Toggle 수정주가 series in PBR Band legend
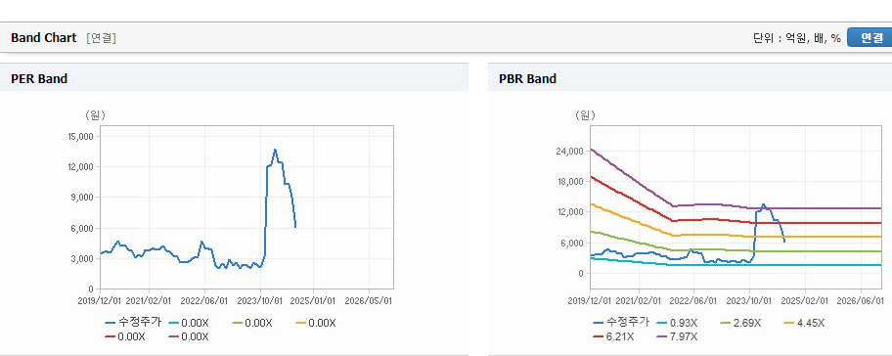The image size is (892, 356). (x=621, y=323)
